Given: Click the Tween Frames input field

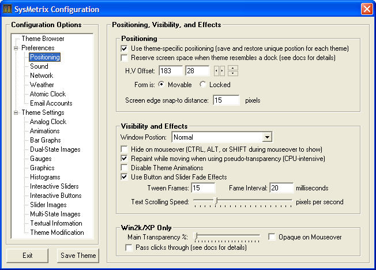Looking at the screenshot, I should tap(203, 188).
